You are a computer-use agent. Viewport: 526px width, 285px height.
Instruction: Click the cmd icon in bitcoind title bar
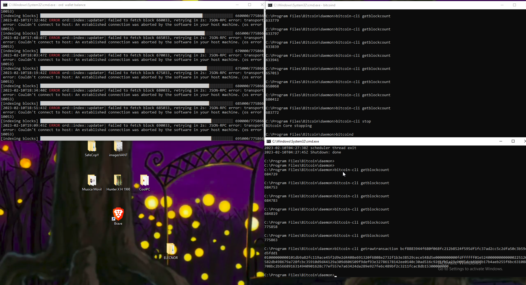pyautogui.click(x=270, y=5)
